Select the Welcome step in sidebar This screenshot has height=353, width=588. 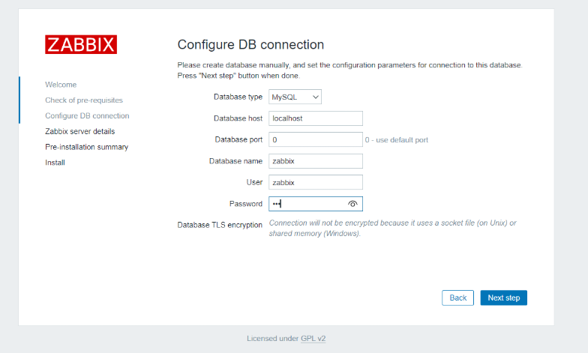pyautogui.click(x=61, y=85)
